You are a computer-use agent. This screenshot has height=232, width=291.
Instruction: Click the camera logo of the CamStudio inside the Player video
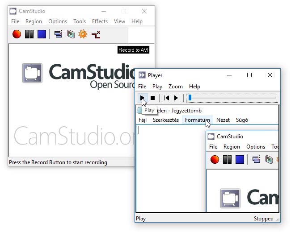pyautogui.click(x=230, y=198)
